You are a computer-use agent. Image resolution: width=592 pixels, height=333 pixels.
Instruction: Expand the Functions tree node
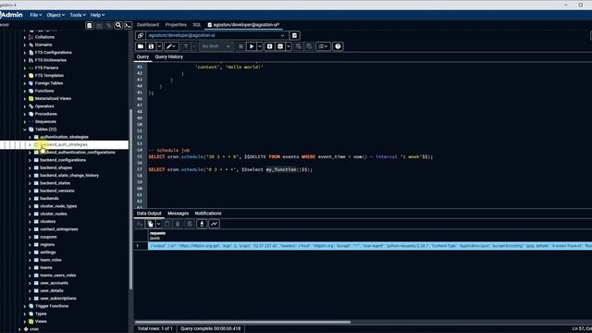coord(25,91)
